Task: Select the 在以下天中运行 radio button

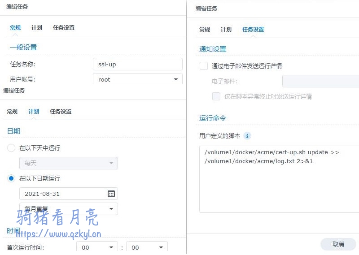Action: tap(11, 148)
